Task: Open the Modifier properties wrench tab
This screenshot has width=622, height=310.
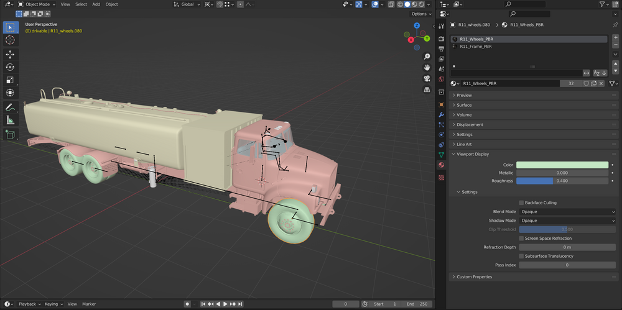Action: 442,115
